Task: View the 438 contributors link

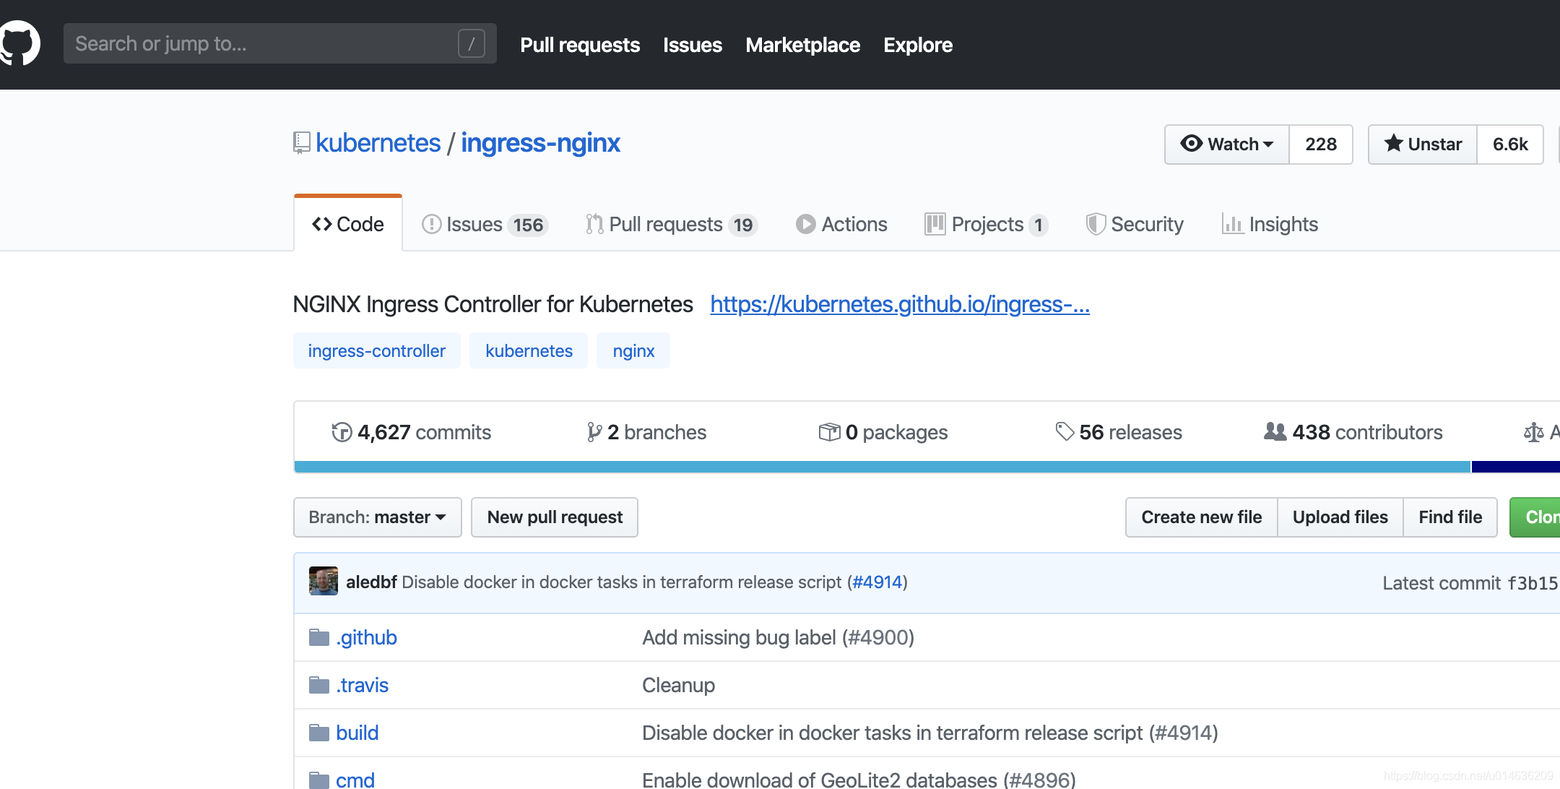Action: [1353, 432]
